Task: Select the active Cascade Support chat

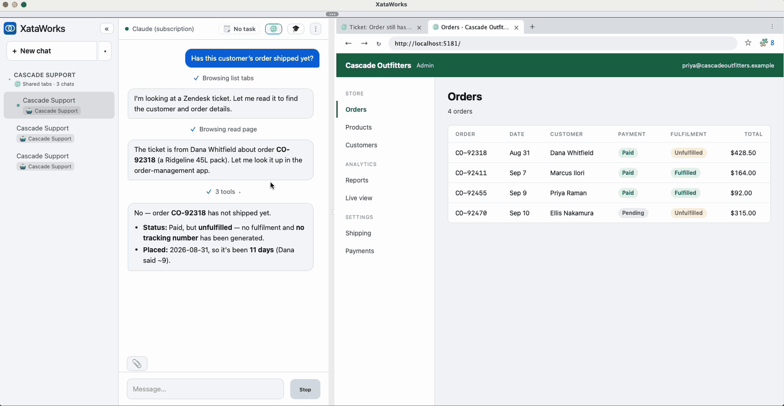Action: coord(59,105)
